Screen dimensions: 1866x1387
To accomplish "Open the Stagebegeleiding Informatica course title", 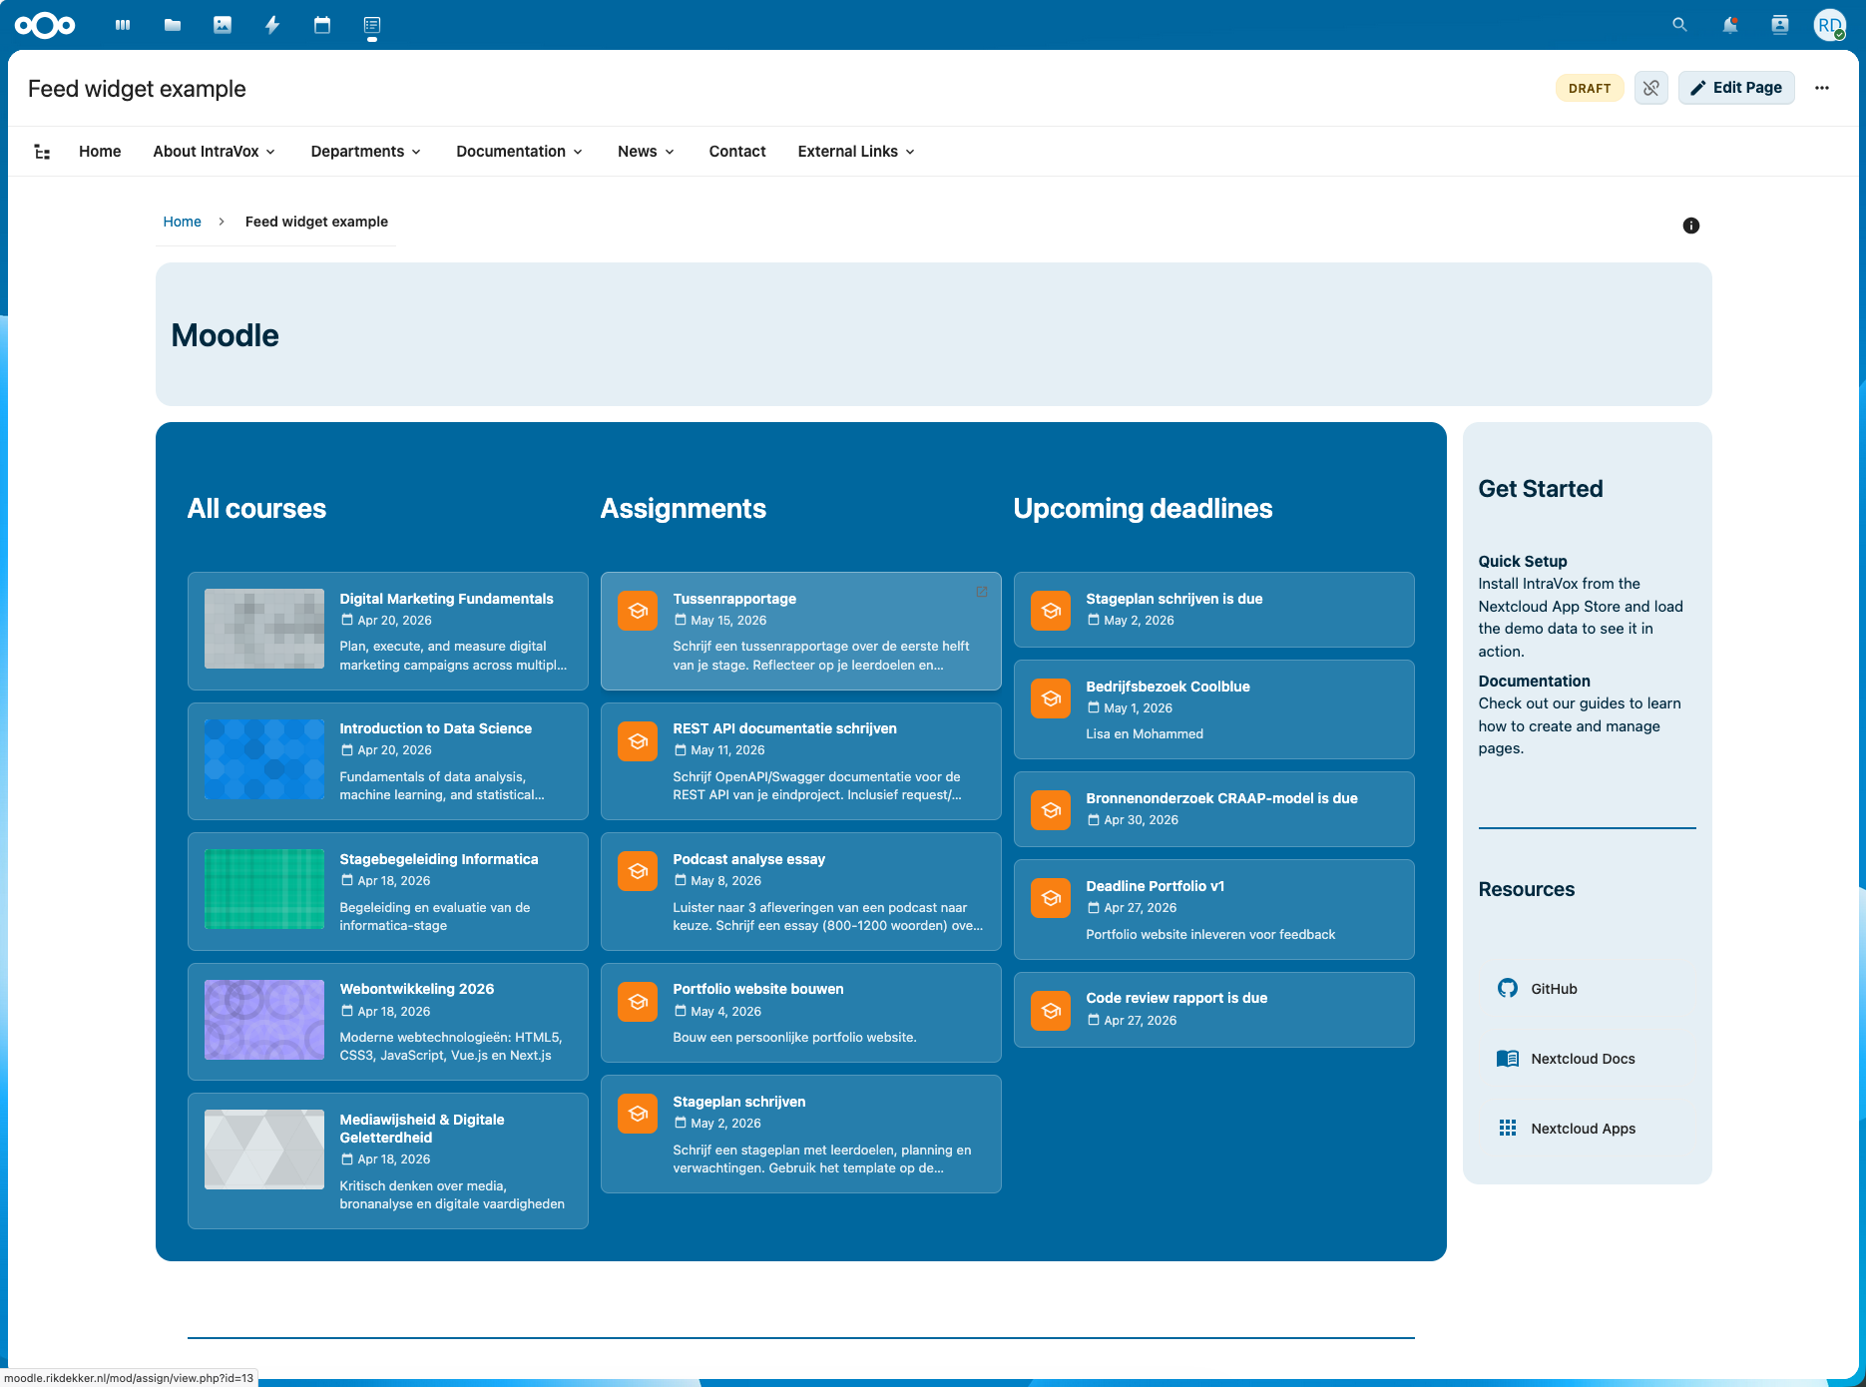I will pos(439,859).
